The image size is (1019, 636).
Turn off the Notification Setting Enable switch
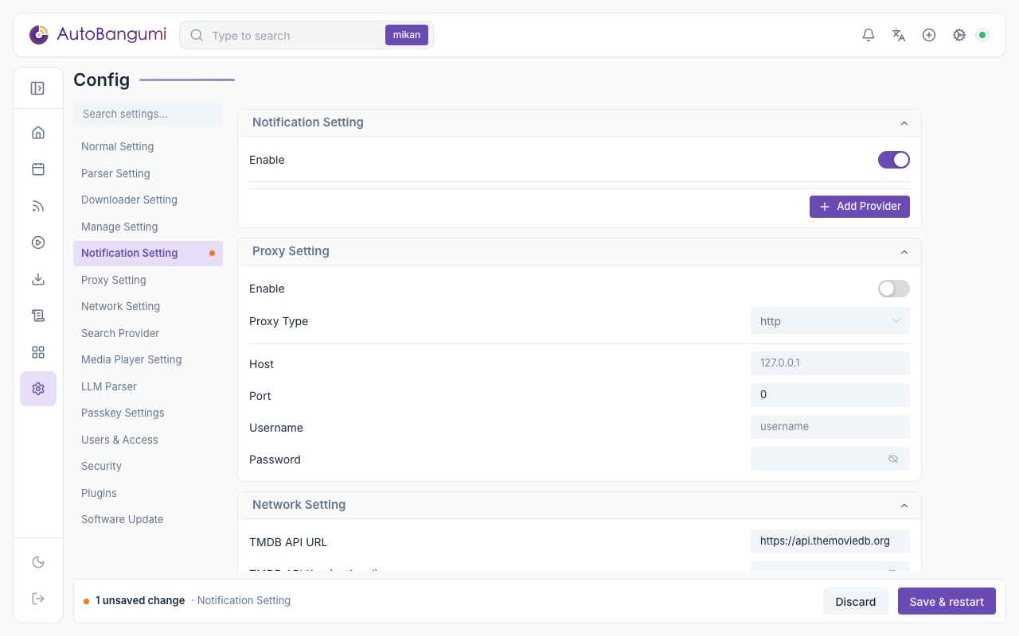[x=894, y=160]
